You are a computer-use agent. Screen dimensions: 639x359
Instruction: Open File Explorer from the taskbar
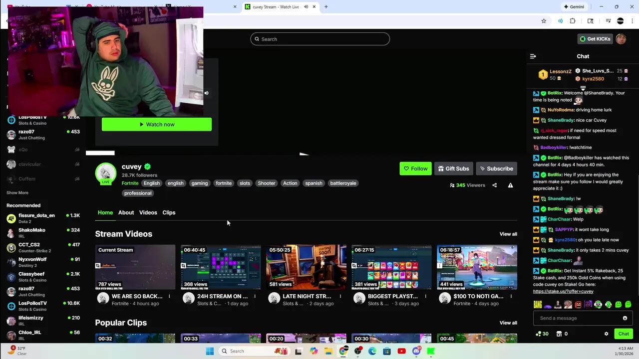(328, 351)
